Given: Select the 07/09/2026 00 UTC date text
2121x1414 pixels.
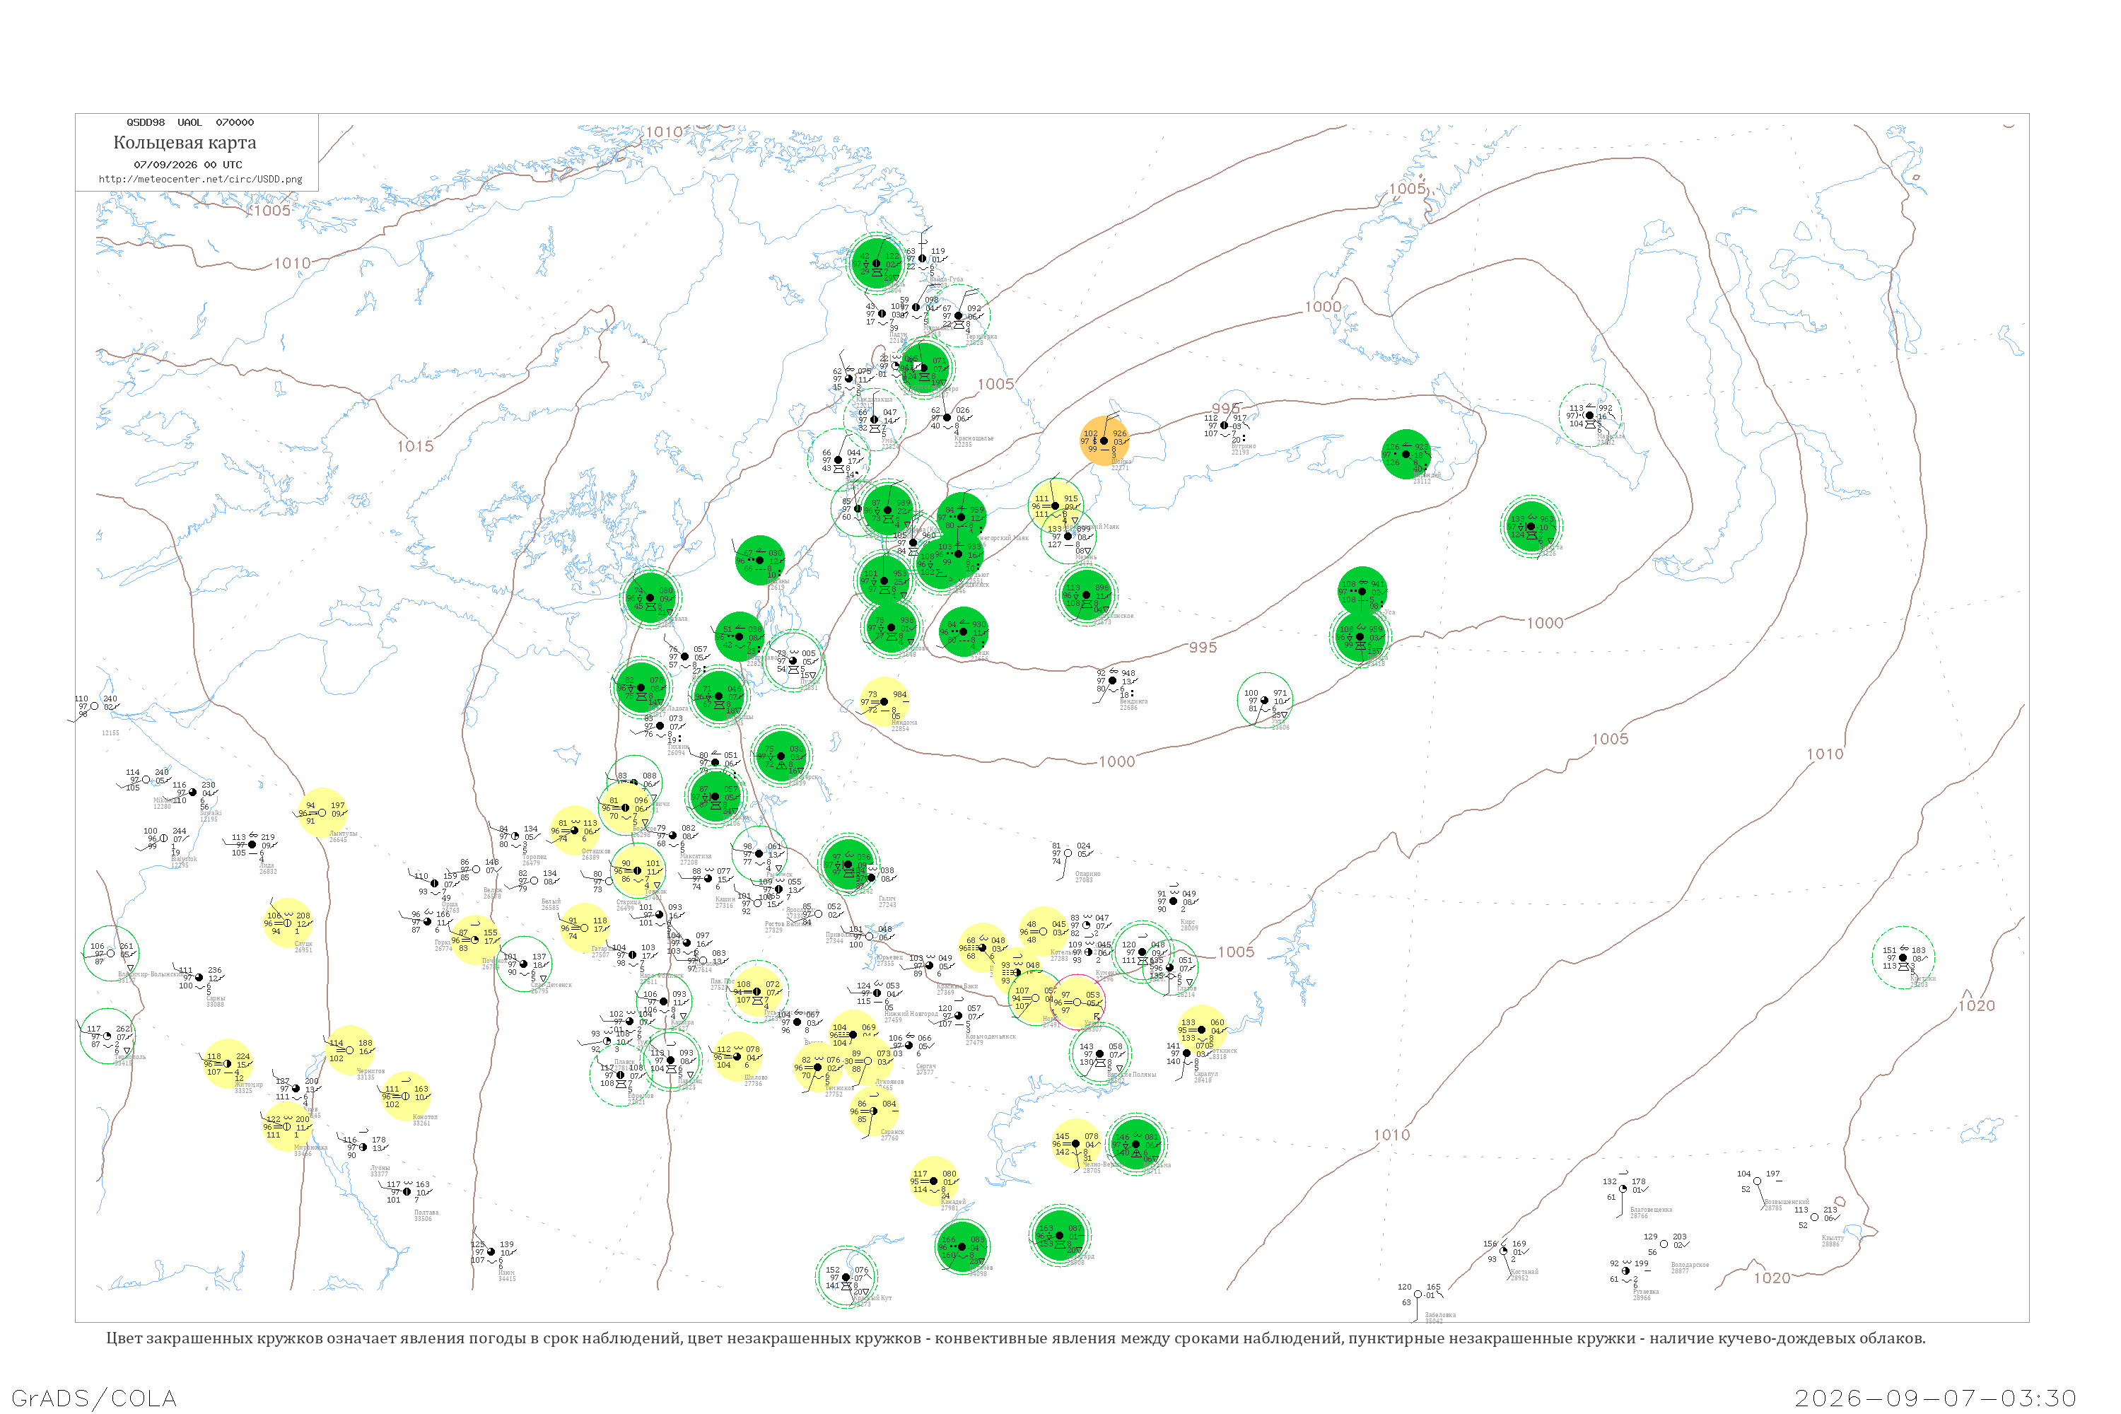Looking at the screenshot, I should (x=187, y=165).
